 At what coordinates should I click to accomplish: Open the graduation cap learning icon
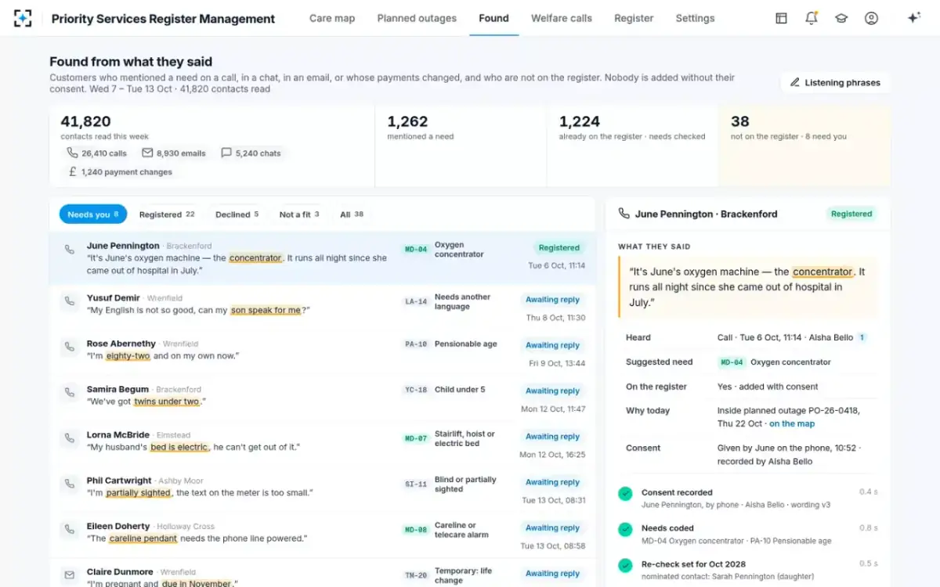[841, 18]
